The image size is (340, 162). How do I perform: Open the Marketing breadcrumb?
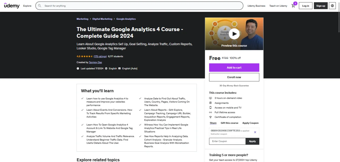[x=82, y=19]
